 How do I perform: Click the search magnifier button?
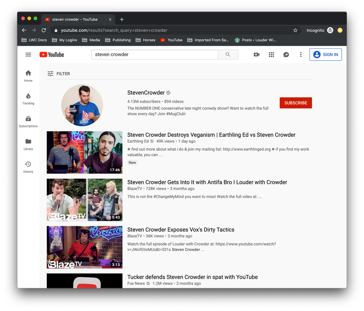coord(228,55)
